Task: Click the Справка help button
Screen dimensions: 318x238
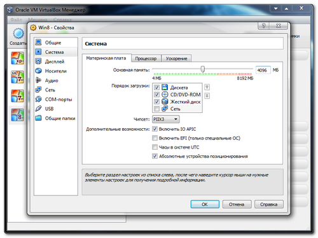Action: (269, 204)
